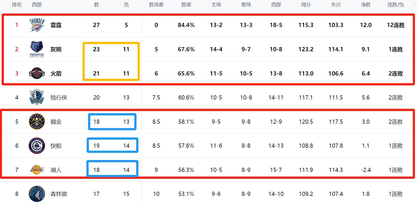Screen dimensions: 418x203
Task: Open the Memphis Grizzlies logo
Action: pos(37,49)
